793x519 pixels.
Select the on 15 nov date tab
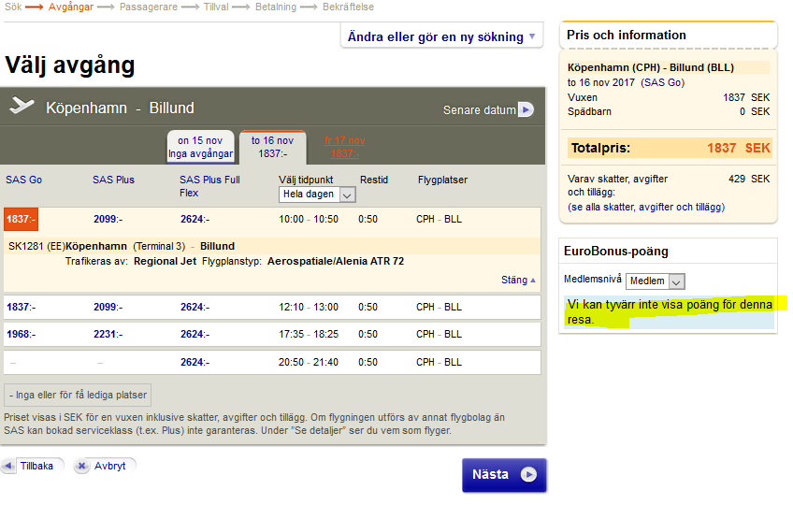click(x=200, y=147)
